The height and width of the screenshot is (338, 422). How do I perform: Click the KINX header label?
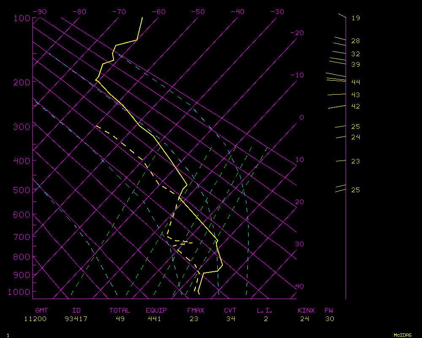[x=306, y=311]
